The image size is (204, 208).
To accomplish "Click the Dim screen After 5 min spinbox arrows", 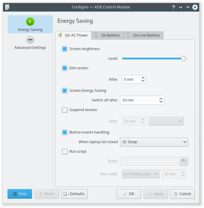I will (143, 79).
